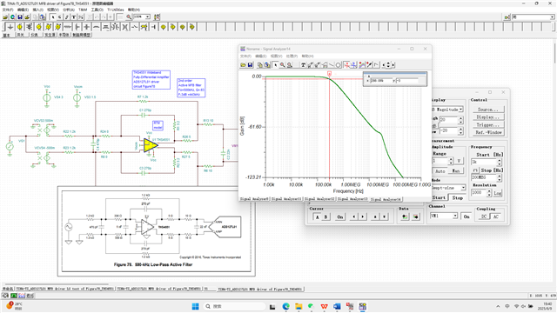Screen dimensions: 557x313
Task: Open Edge browser from taskbar
Action: click(x=286, y=307)
